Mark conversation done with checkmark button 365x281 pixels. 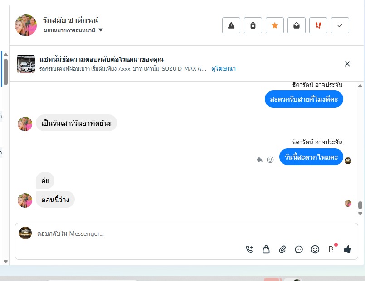(x=340, y=25)
